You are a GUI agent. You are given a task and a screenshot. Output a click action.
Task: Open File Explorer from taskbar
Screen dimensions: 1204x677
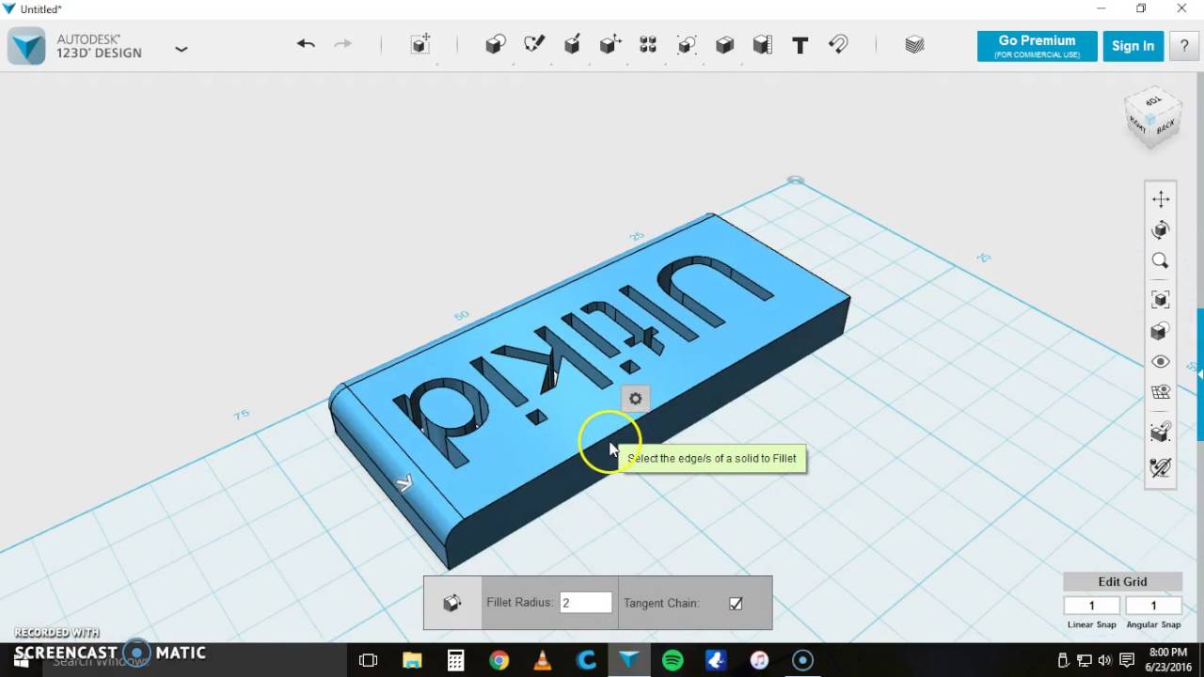click(412, 660)
